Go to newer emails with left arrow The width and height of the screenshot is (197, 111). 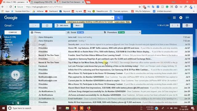[172, 25]
